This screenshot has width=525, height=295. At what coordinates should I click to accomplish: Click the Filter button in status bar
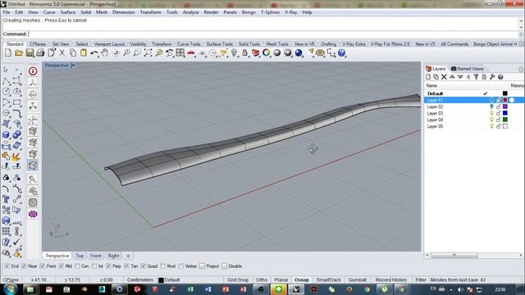(x=421, y=279)
